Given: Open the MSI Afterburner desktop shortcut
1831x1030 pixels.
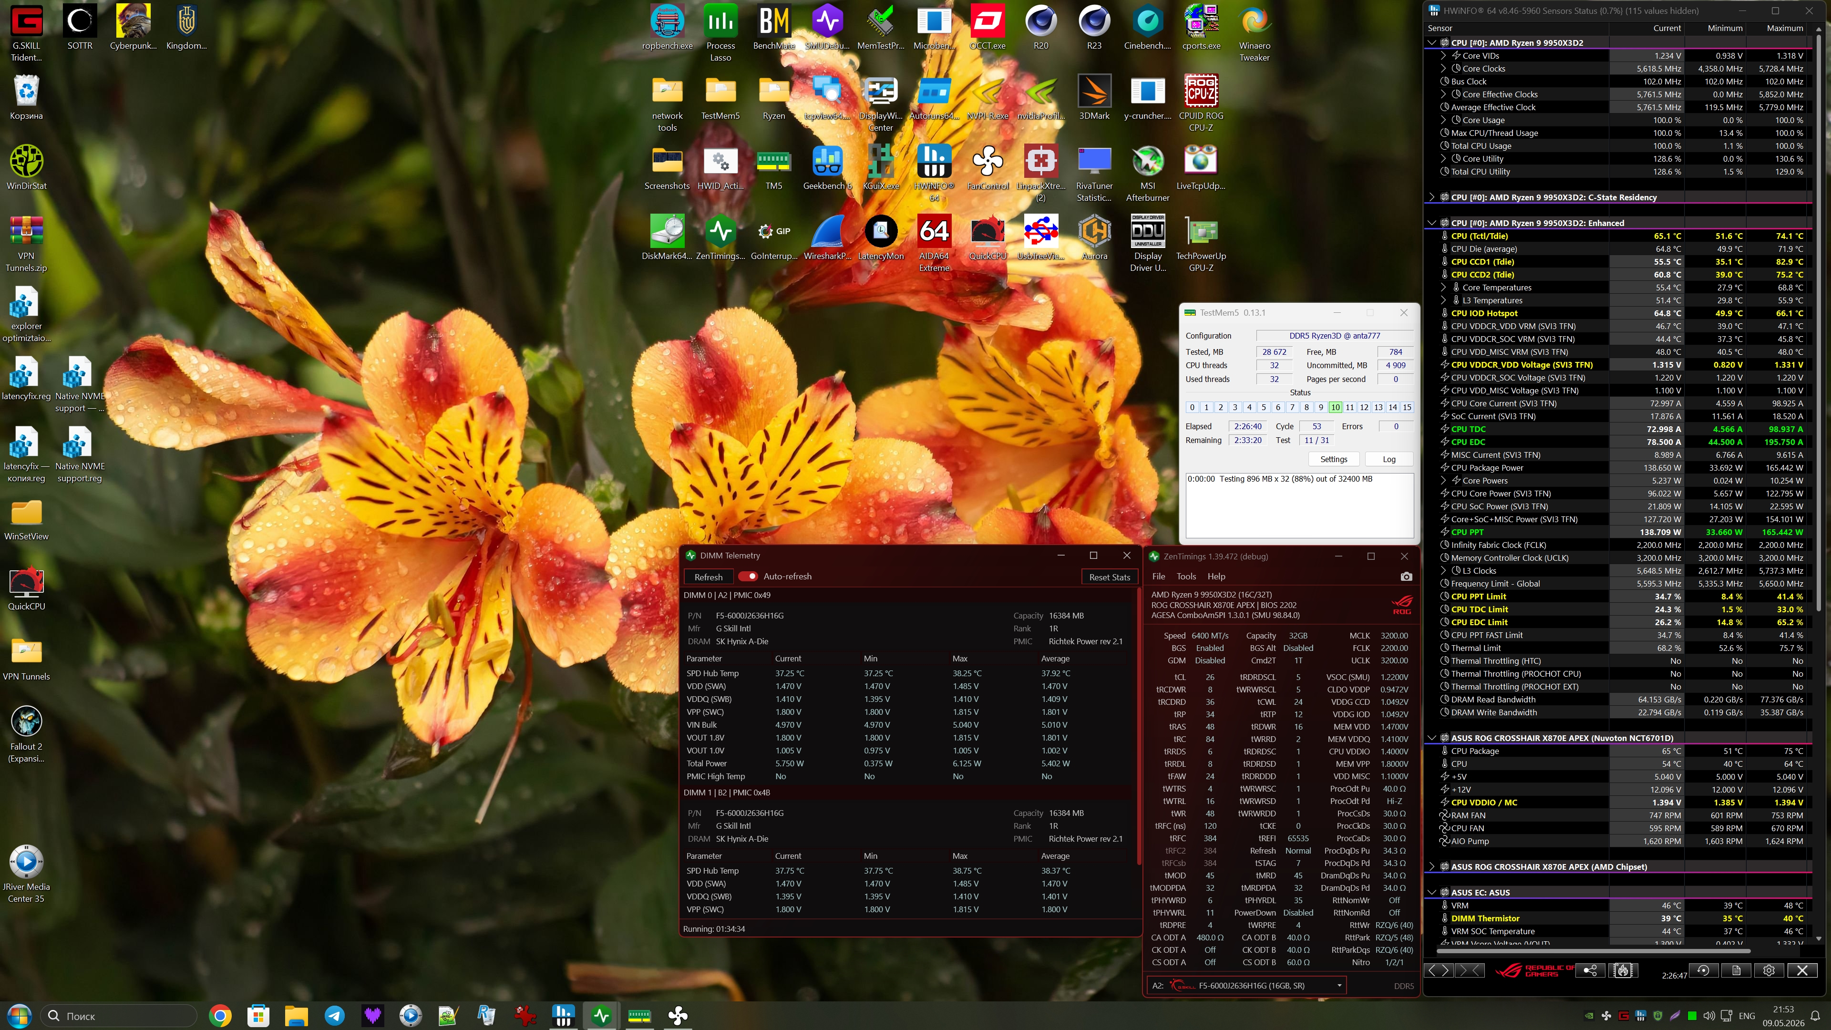Looking at the screenshot, I should point(1147,173).
